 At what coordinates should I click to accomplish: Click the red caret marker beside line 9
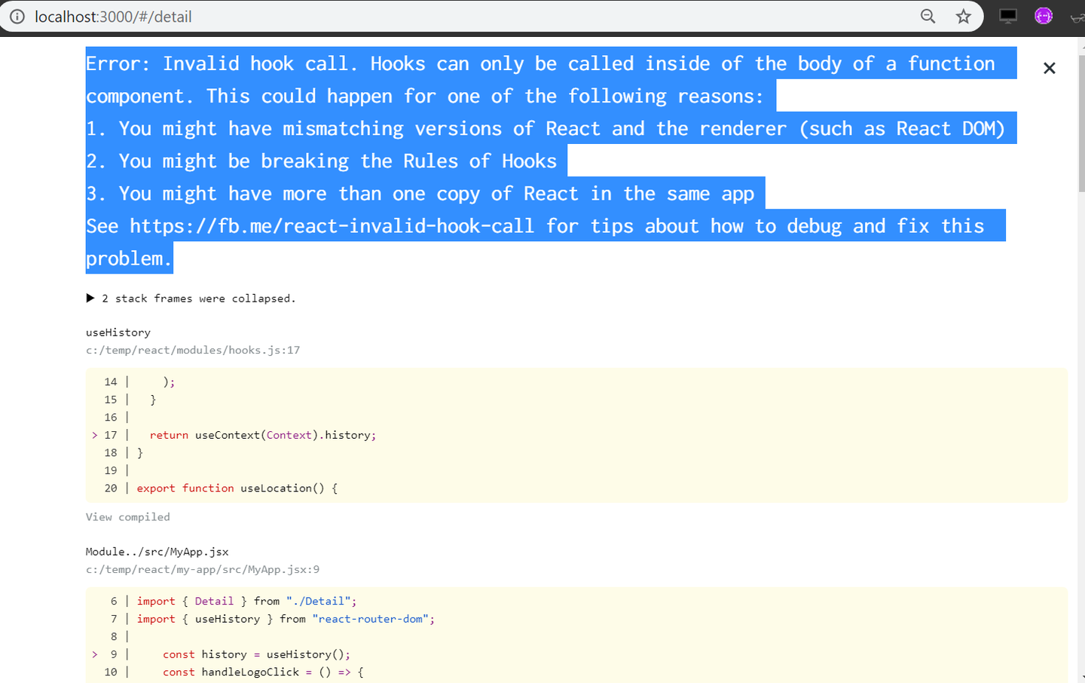point(93,654)
